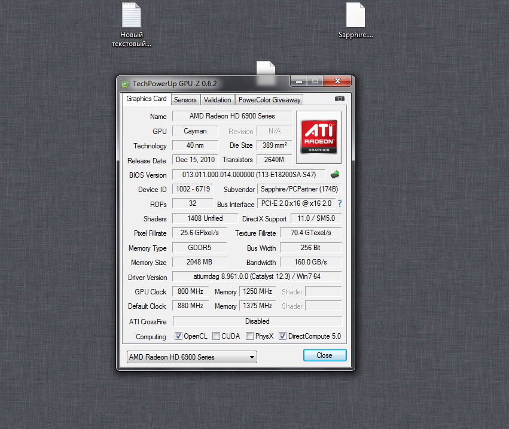Select the Sapphire desktop file icon

355,20
